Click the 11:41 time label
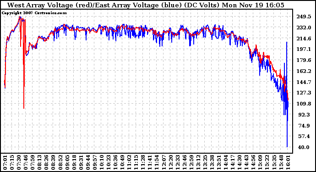 click(150, 162)
